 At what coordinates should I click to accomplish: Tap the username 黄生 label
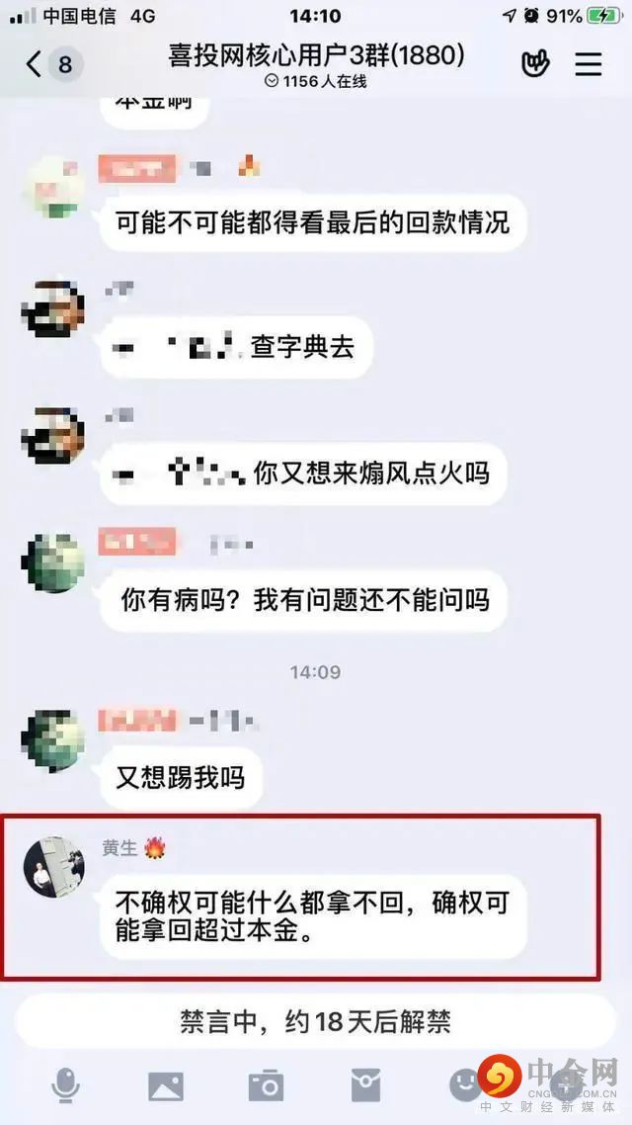pyautogui.click(x=118, y=848)
